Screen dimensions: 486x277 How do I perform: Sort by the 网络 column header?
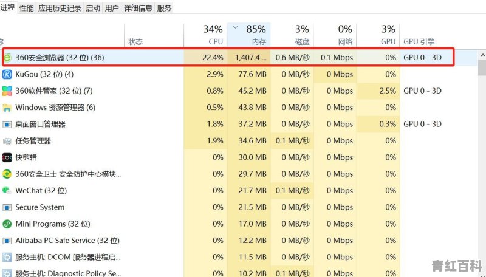coord(335,35)
